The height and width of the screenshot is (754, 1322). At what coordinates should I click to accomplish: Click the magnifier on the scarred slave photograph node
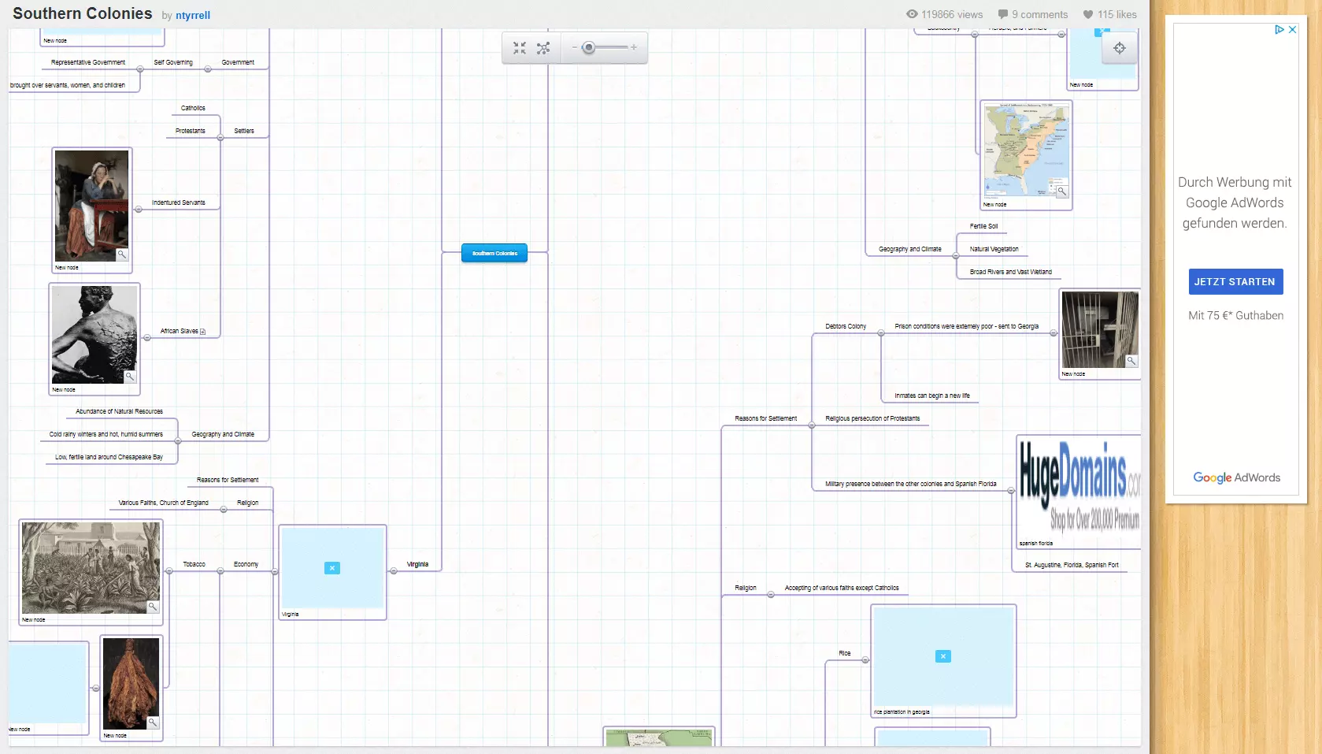click(129, 377)
